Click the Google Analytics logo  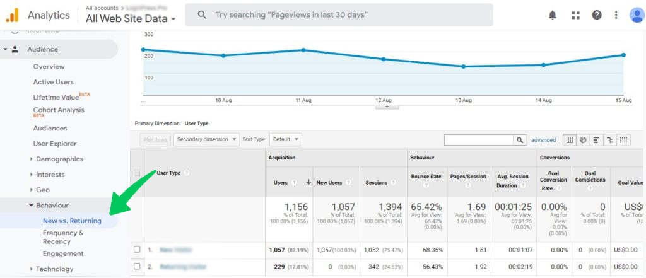coord(13,15)
